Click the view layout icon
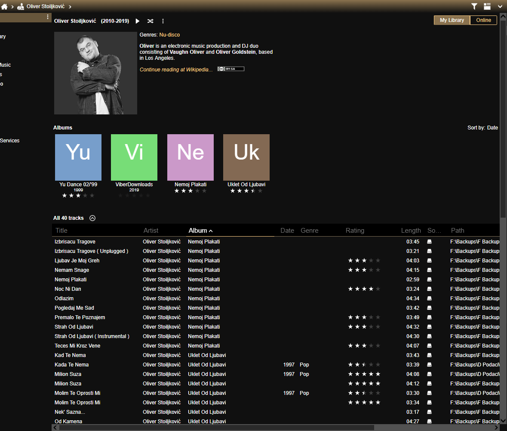 [487, 6]
